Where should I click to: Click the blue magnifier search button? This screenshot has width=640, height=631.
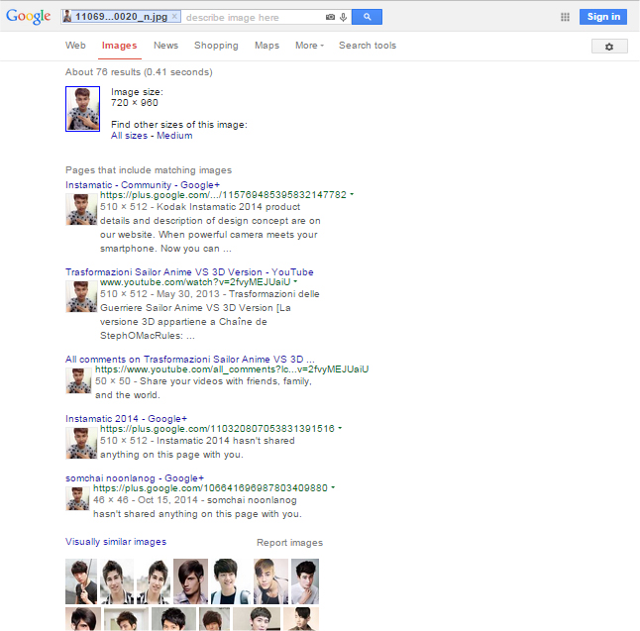(x=367, y=17)
